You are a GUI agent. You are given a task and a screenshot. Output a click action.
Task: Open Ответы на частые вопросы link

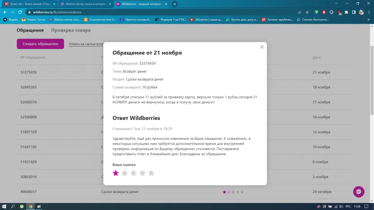[86, 44]
